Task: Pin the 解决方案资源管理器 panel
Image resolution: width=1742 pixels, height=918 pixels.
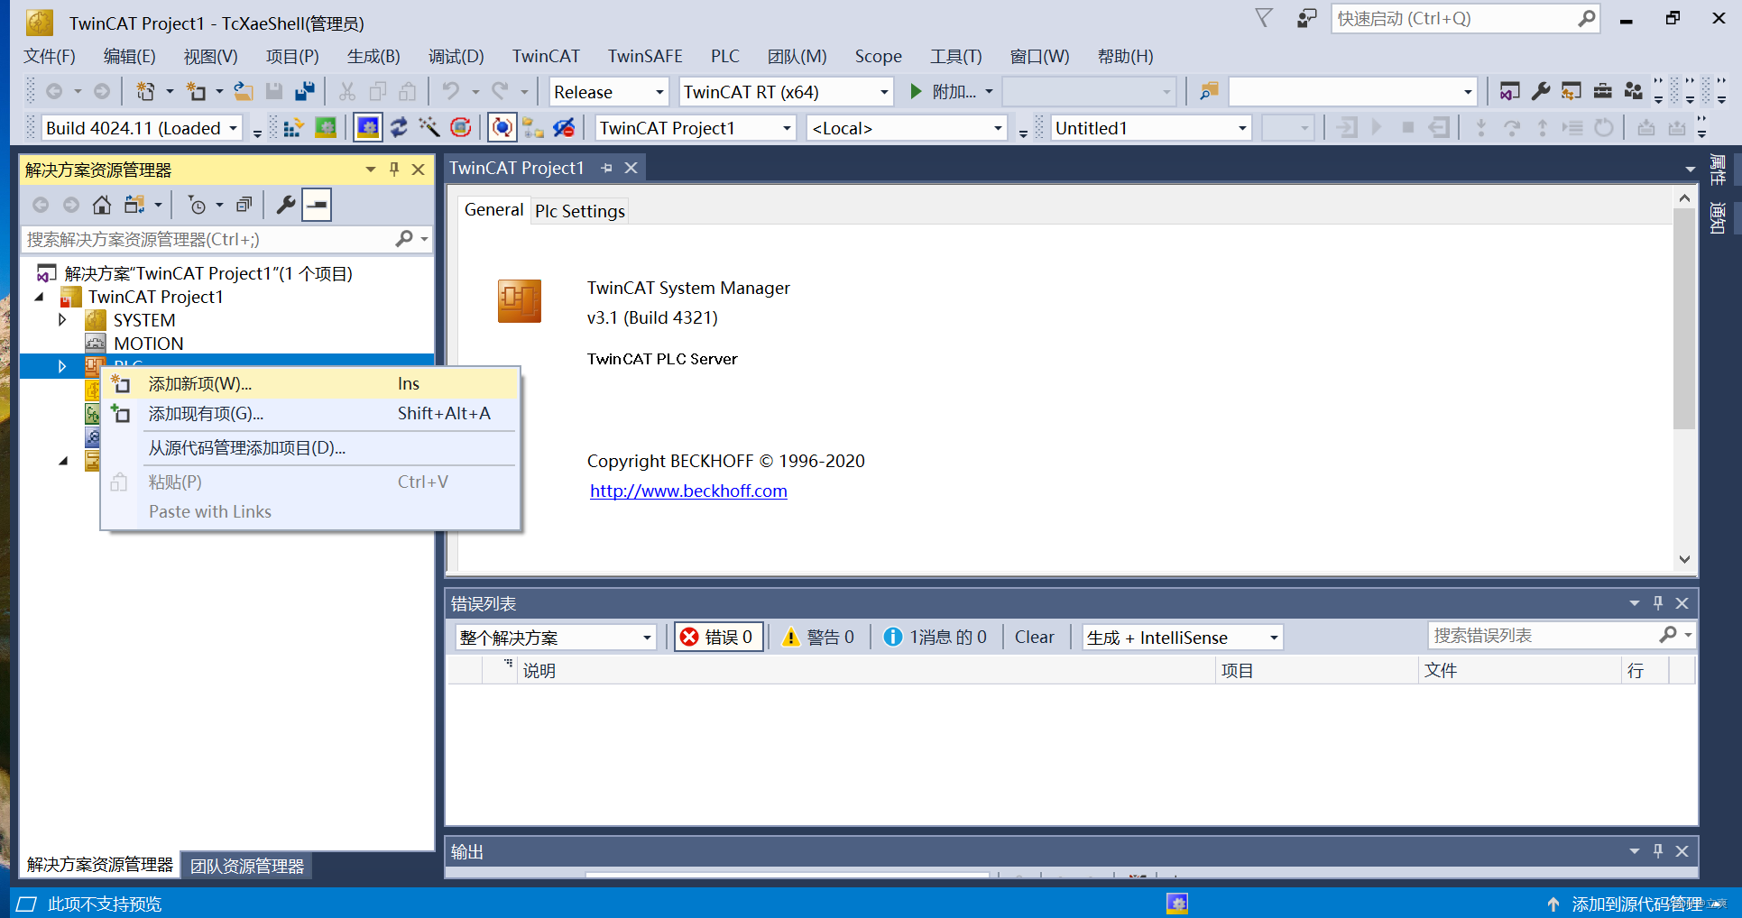Action: [x=394, y=169]
